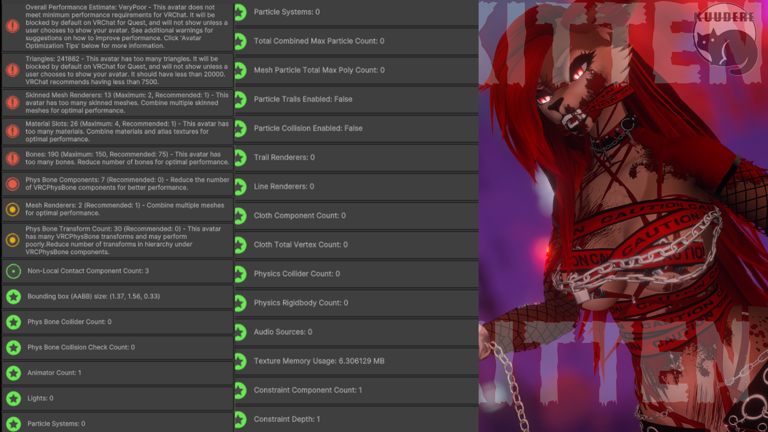The height and width of the screenshot is (432, 768).
Task: Click the Phys Bone Collider Count text
Action: [x=69, y=322]
